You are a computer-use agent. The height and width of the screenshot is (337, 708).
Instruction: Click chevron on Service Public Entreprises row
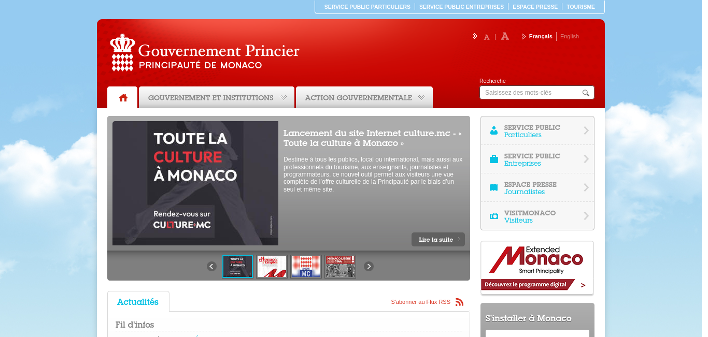[586, 159]
